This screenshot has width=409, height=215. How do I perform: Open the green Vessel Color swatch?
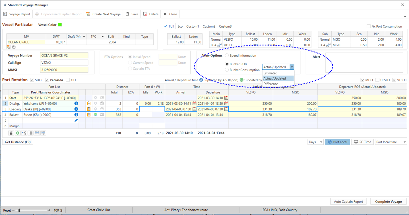tap(60, 25)
